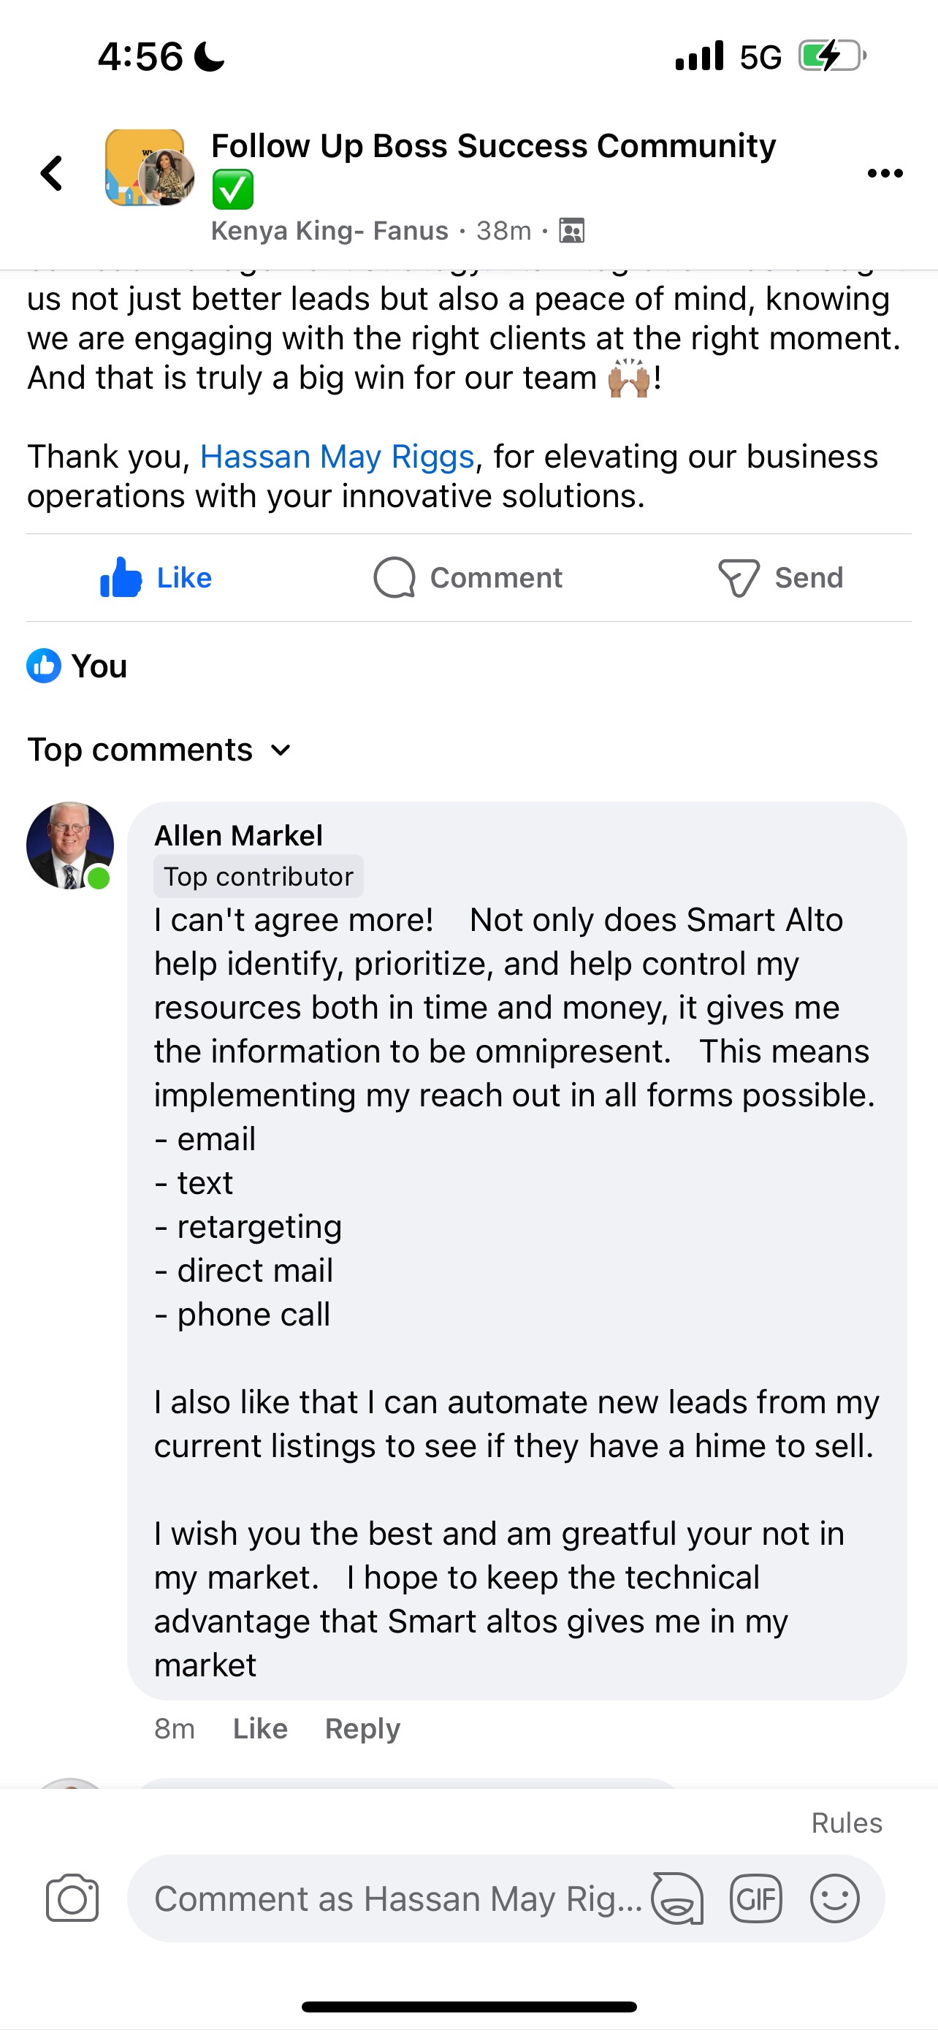938x2030 pixels.
Task: Like Allen Markel's comment
Action: pyautogui.click(x=260, y=1728)
